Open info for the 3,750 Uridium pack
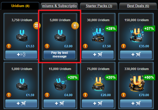The height and width of the screenshot is (110, 158). point(9,46)
